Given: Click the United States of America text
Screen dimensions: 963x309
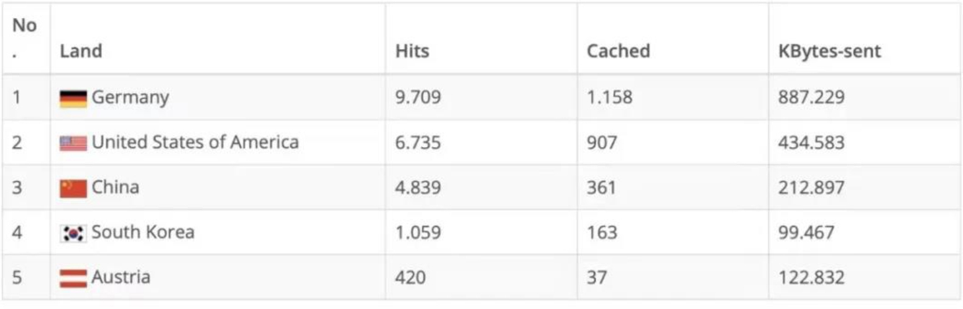Looking at the screenshot, I should (195, 142).
